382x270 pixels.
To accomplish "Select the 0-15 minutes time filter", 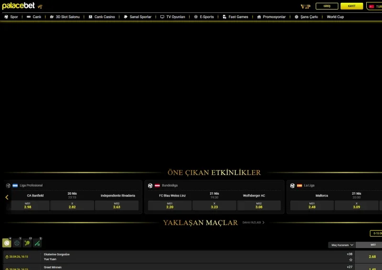I will [376, 233].
